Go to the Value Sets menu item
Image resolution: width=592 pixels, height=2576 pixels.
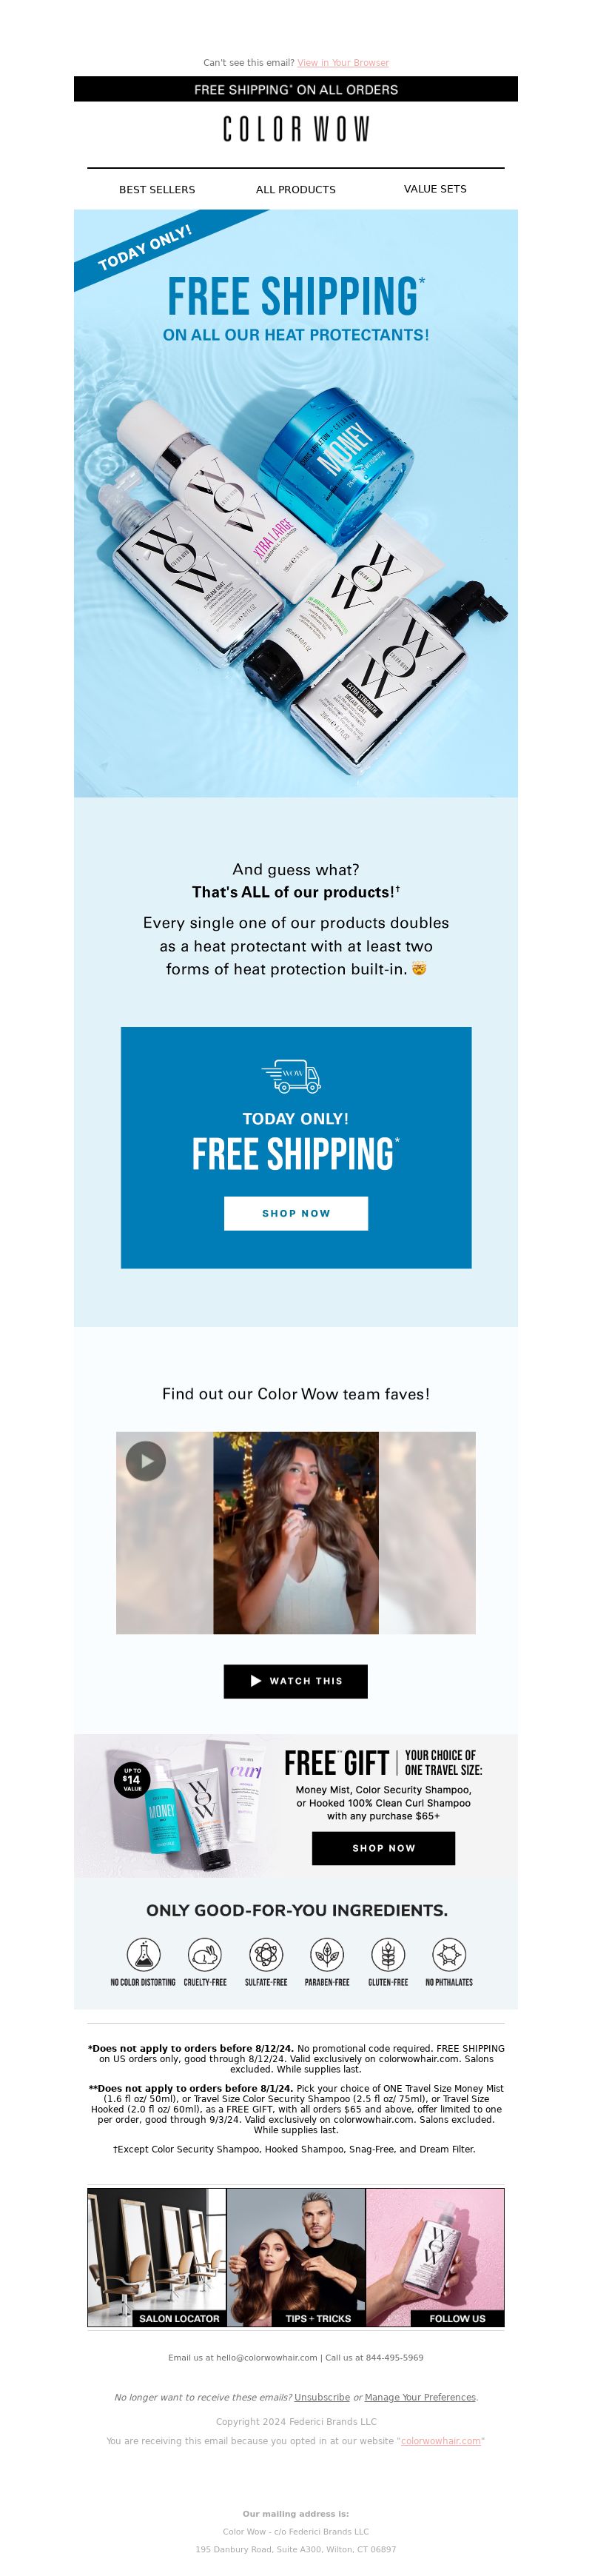[435, 188]
